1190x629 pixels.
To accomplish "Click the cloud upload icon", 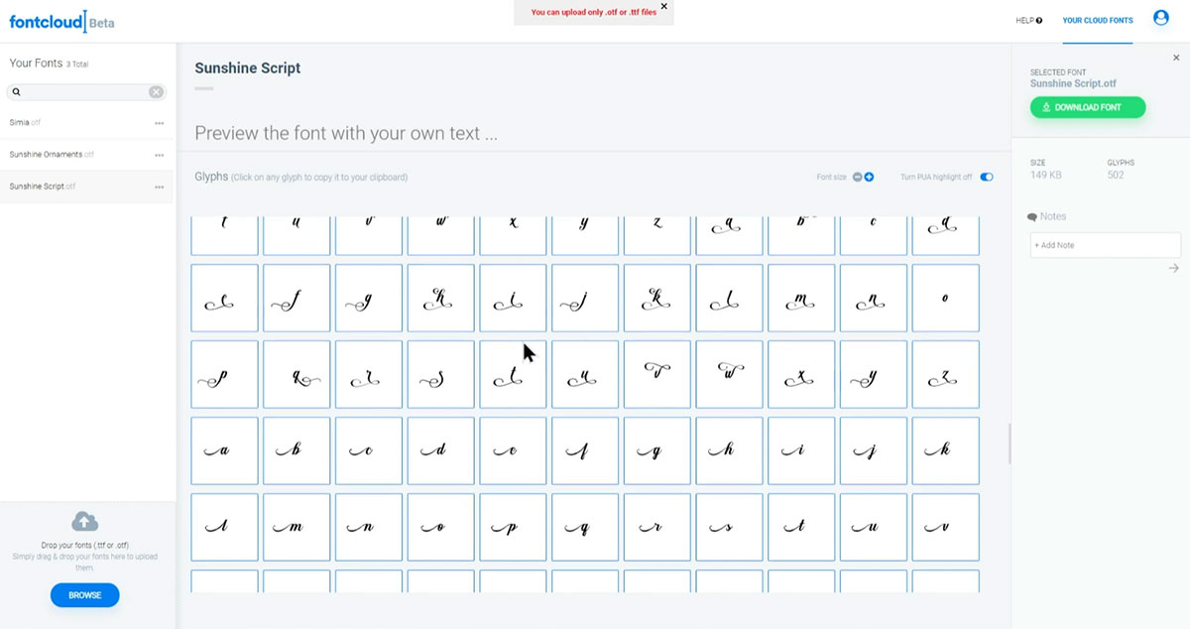I will (85, 521).
